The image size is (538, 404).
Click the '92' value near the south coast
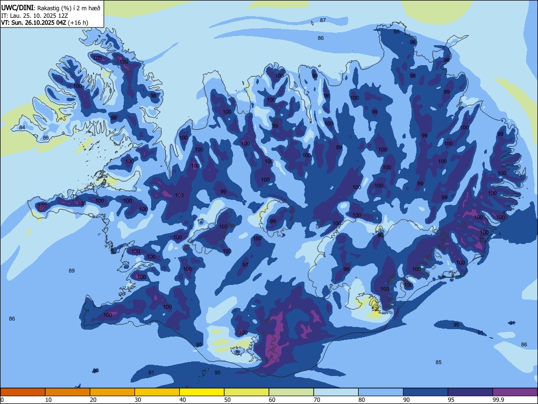pos(237,352)
